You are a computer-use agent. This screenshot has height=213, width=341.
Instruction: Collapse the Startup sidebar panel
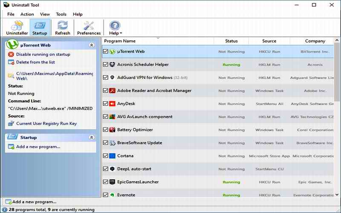pyautogui.click(x=91, y=138)
